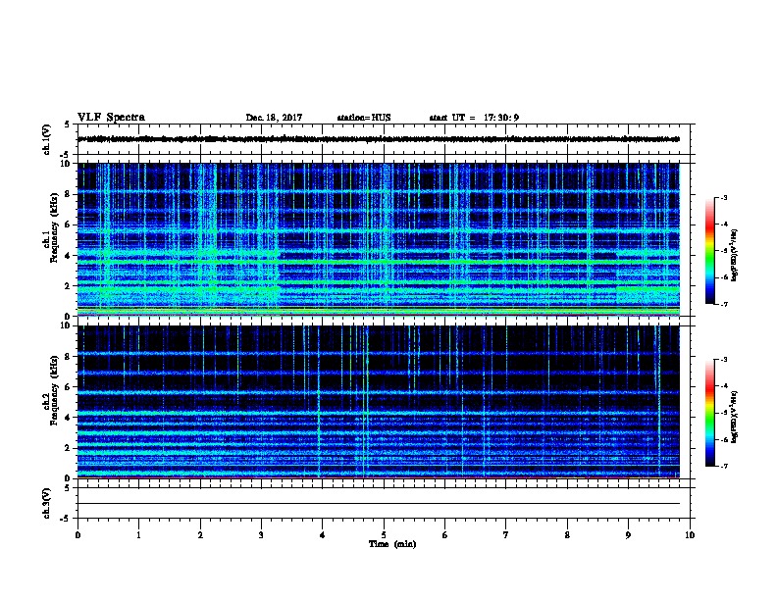Screen dimensions: 777x600
Task: Click the ch.1 spectrogram panel
Action: [x=379, y=239]
